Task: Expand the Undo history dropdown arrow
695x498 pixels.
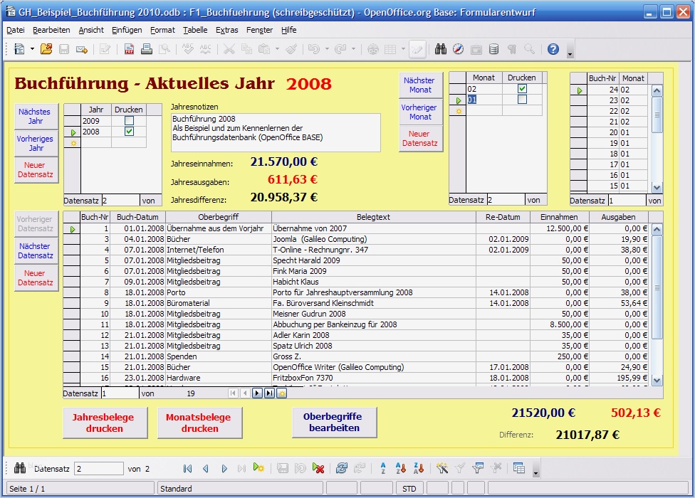Action: coord(327,49)
